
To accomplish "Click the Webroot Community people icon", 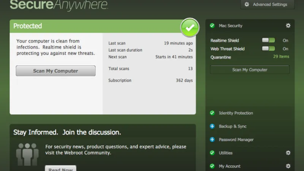I will point(27,154).
